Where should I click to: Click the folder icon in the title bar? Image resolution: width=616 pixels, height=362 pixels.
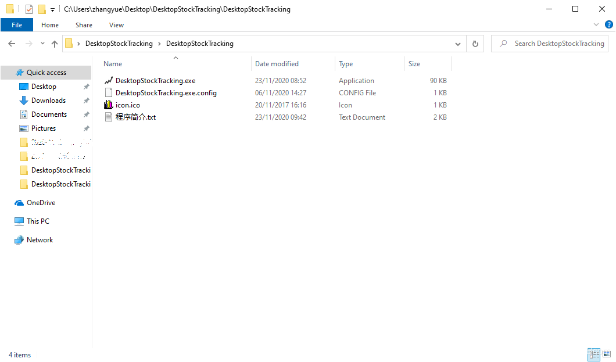(10, 9)
